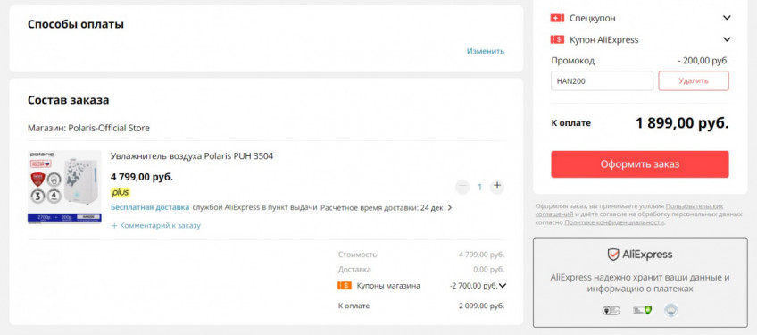Click Изменить to change payment method
The width and height of the screenshot is (757, 335).
[486, 51]
